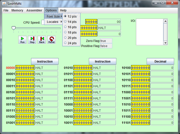Click the binary field at address 01111
The height and width of the screenshot is (134, 180).
tap(83, 98)
